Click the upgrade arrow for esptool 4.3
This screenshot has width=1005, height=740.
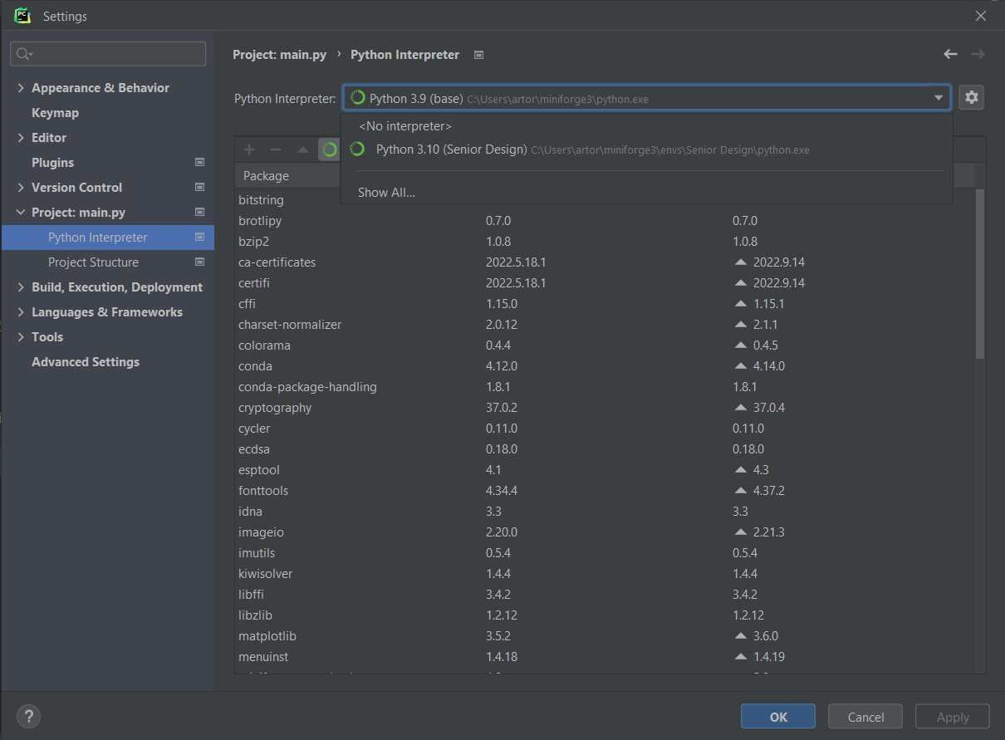(741, 469)
